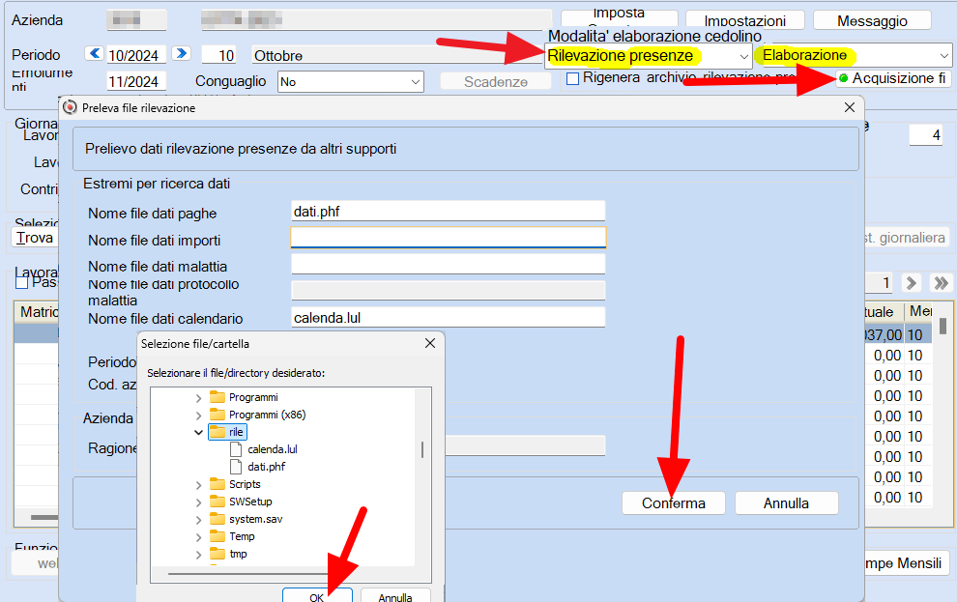Select the SWSetup folder icon
957x602 pixels.
(217, 502)
